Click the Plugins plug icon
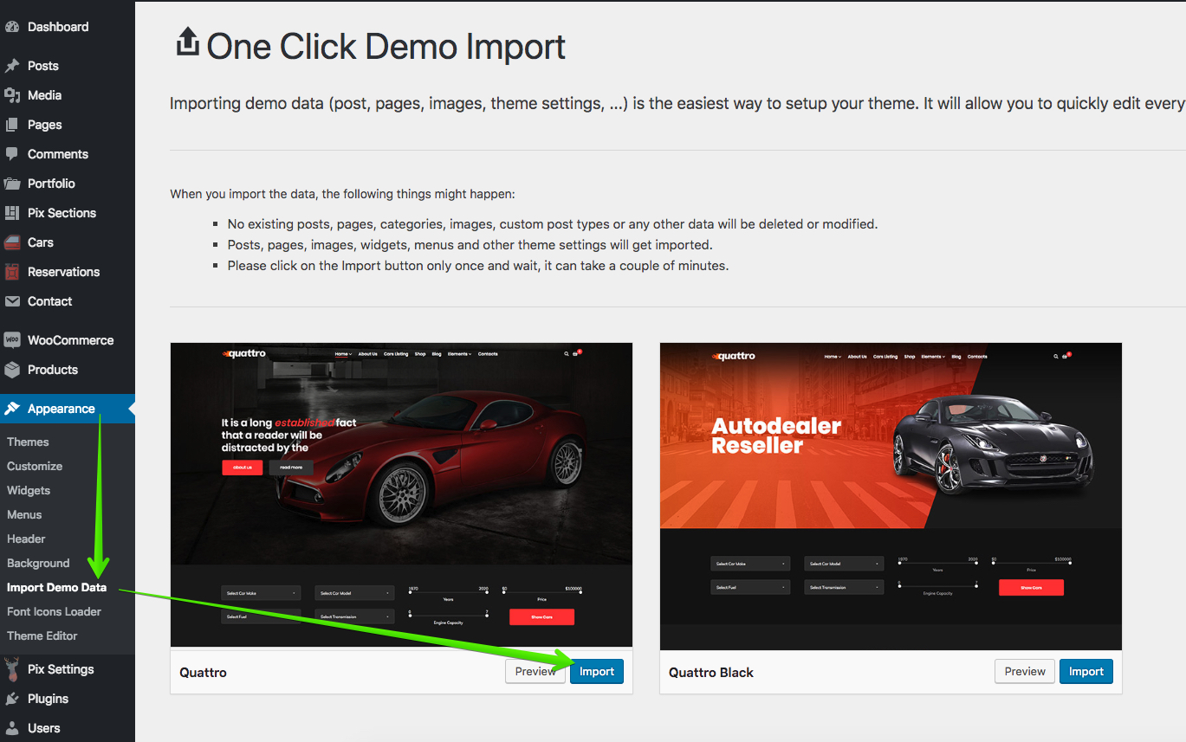 (12, 699)
